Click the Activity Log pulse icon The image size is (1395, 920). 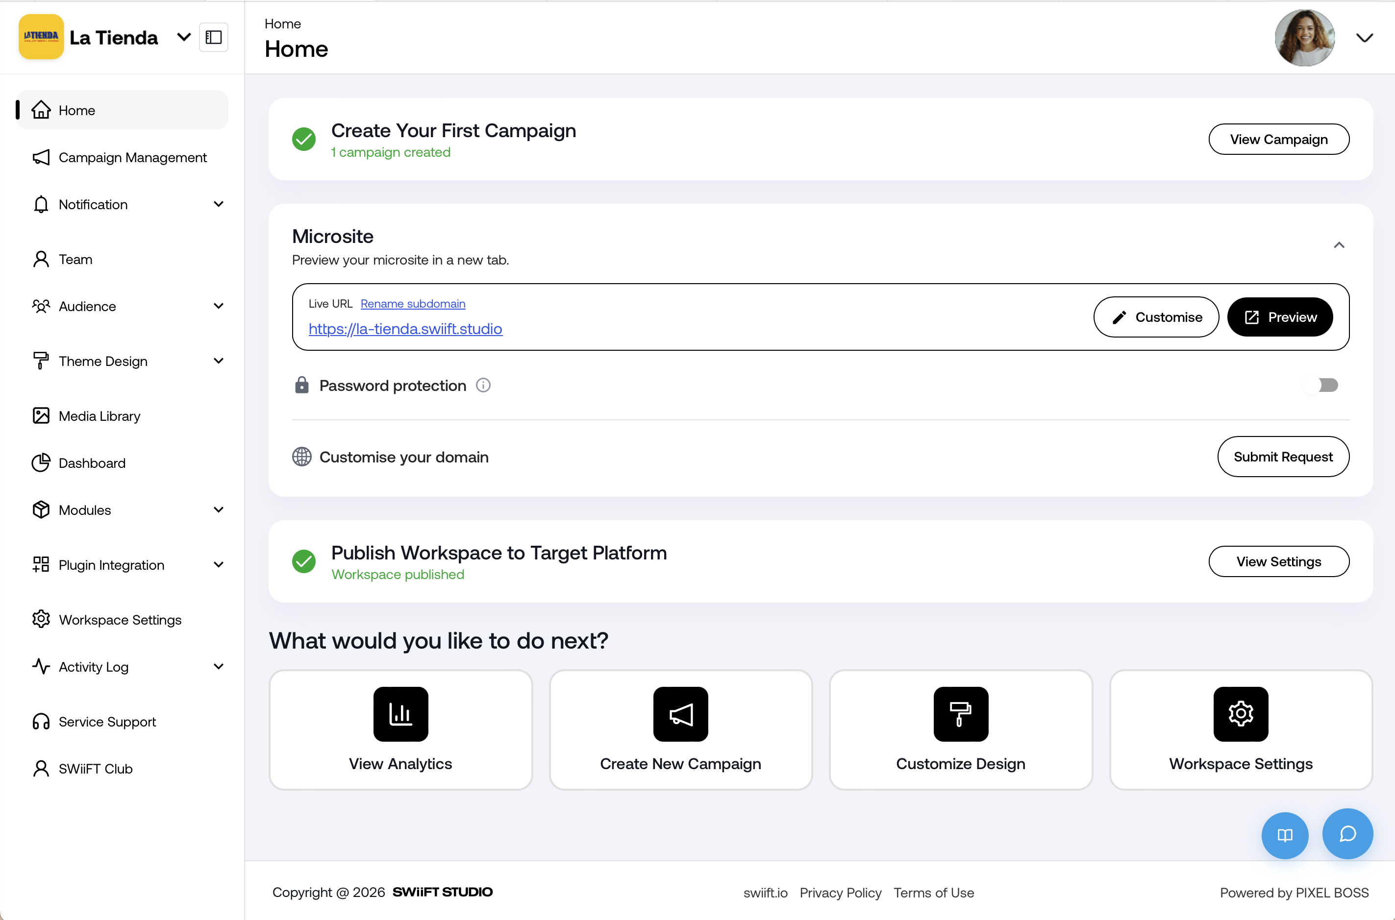click(x=41, y=667)
